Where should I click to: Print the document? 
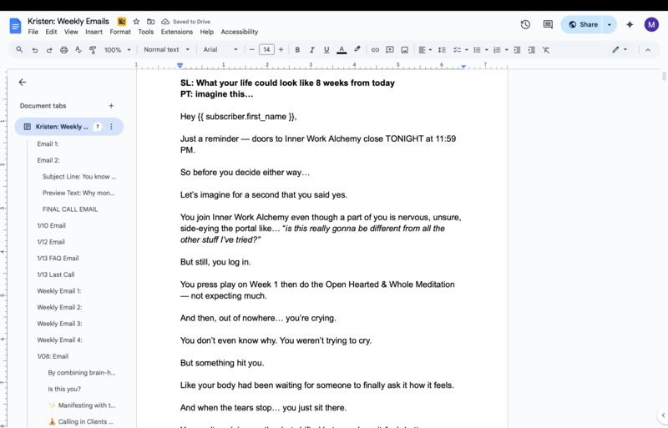click(64, 50)
